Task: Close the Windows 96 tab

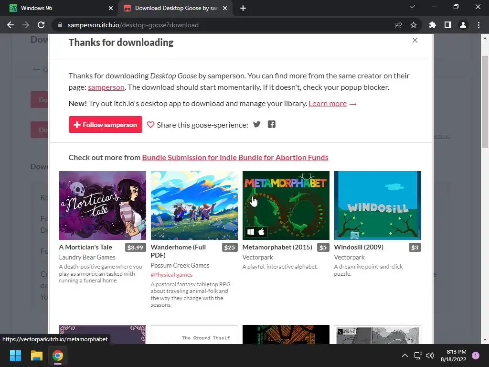Action: pos(111,8)
